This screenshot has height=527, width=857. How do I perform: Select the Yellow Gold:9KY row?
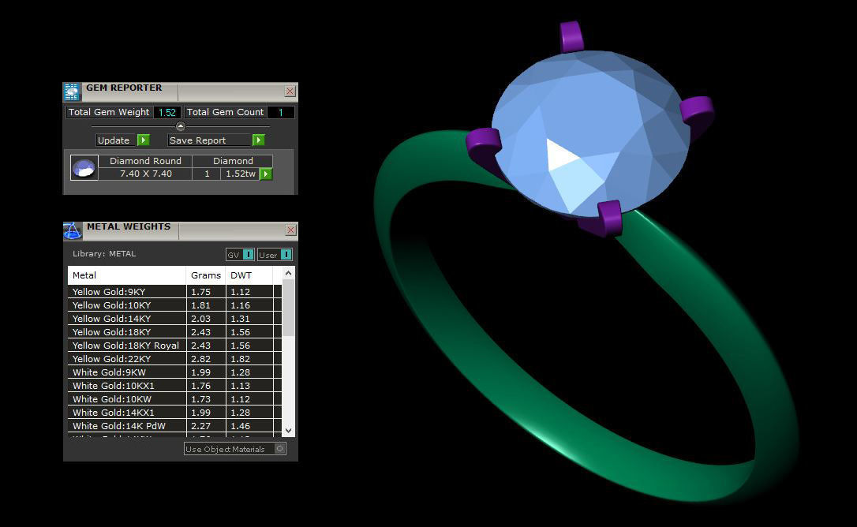point(175,291)
